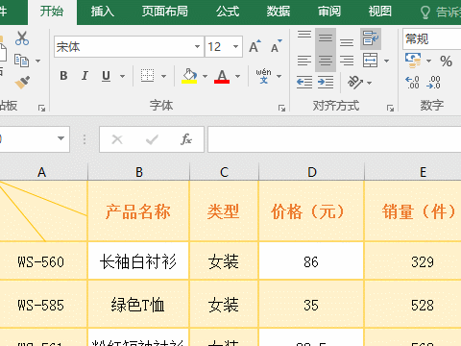461x346 pixels.
Task: Align text to bottom
Action: (347, 42)
